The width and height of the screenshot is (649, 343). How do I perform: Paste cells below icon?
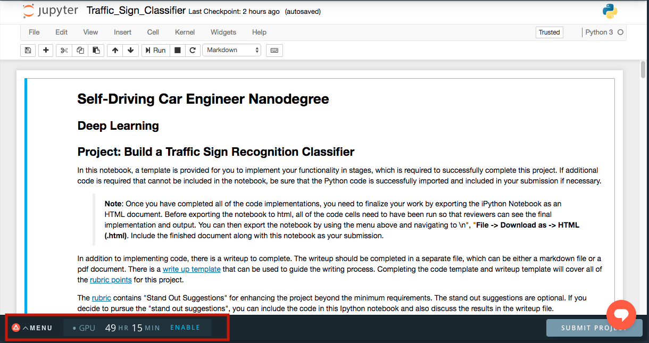point(96,50)
